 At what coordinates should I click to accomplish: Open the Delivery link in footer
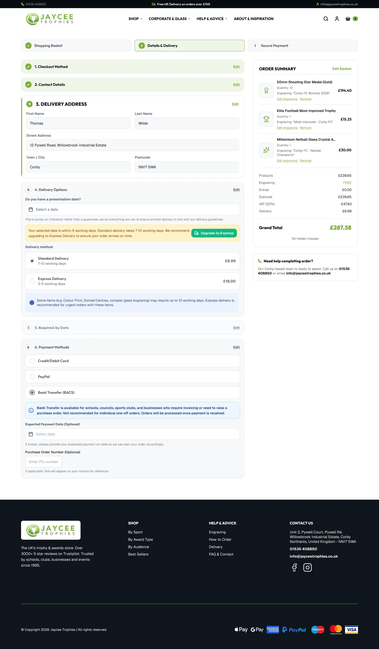pos(216,547)
